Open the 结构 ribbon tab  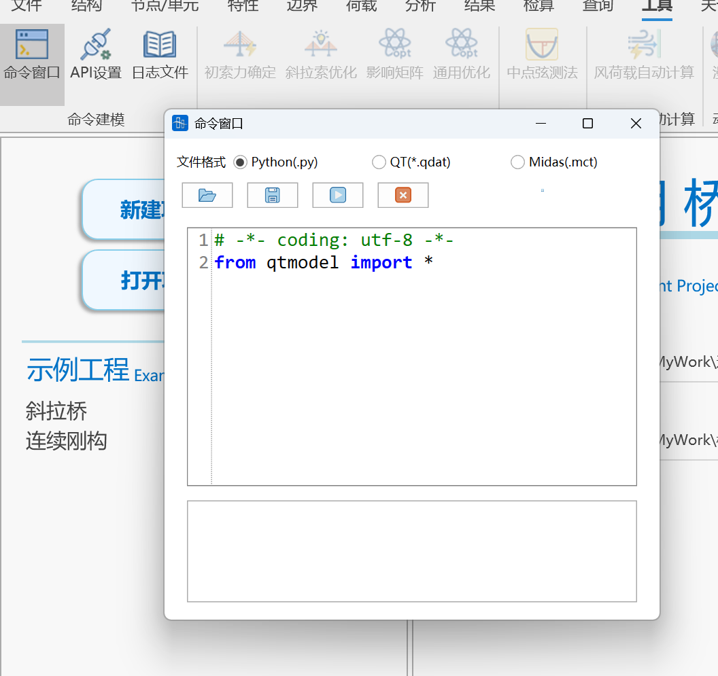click(86, 5)
